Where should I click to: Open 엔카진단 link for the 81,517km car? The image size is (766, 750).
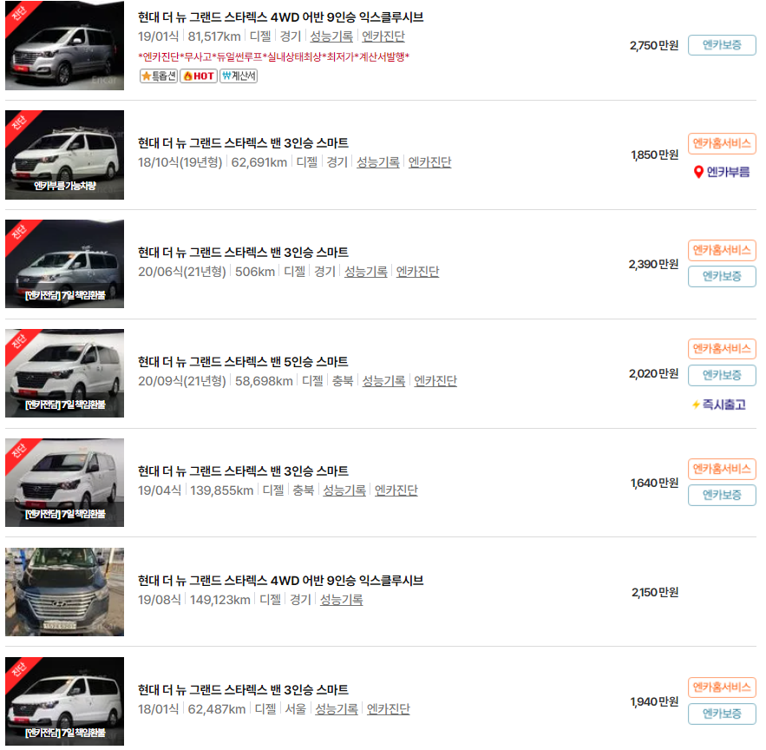(383, 36)
